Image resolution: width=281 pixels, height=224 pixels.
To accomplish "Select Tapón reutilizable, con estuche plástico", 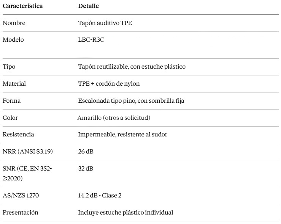I will [x=132, y=67].
